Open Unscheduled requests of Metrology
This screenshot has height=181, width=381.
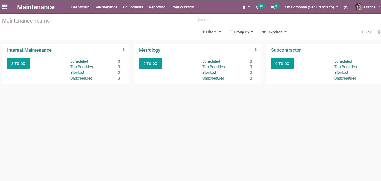[213, 78]
